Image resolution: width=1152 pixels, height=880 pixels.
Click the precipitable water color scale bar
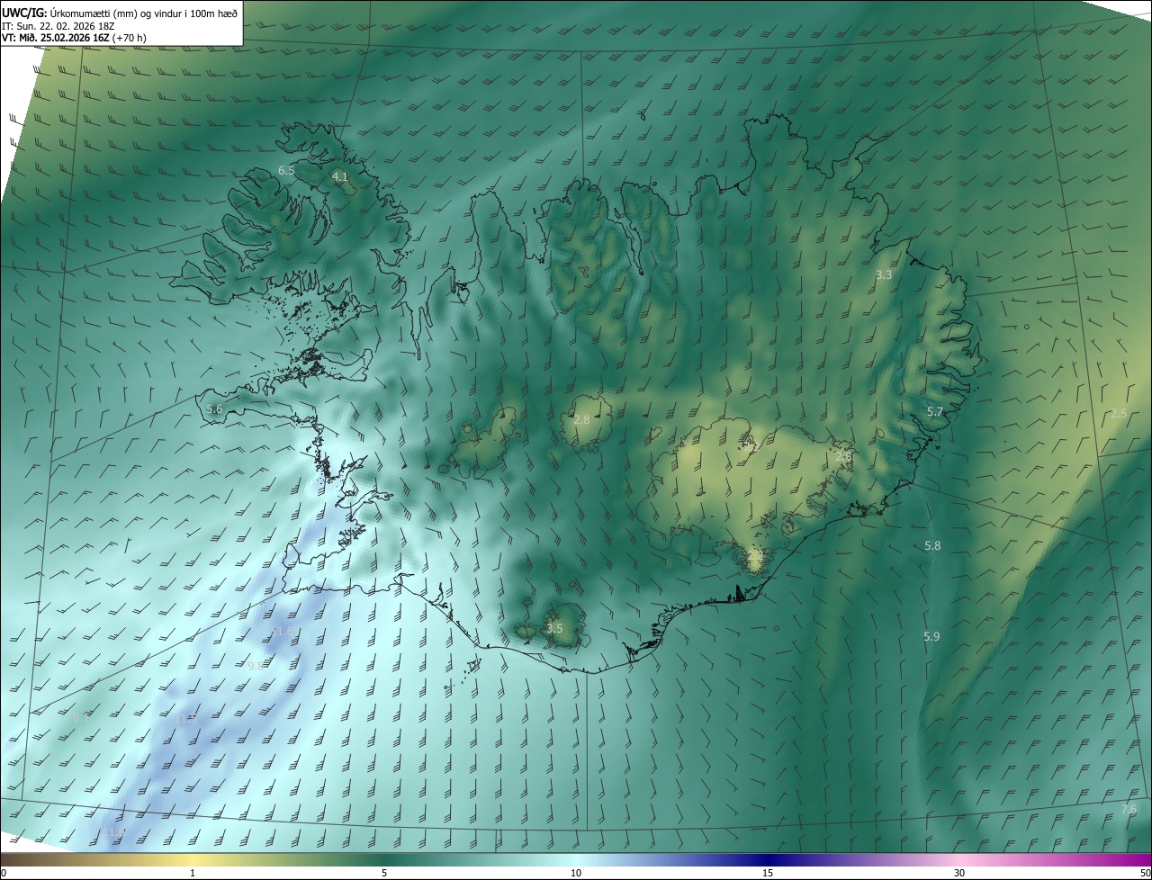pos(576,860)
